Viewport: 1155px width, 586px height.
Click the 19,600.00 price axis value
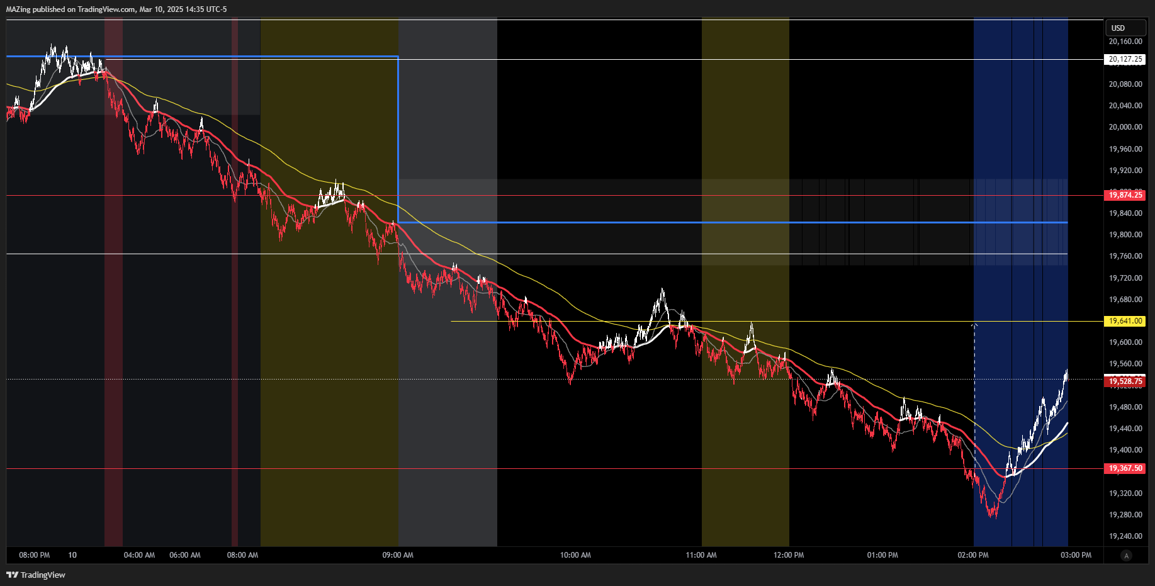tap(1125, 342)
